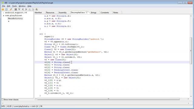Close the Decompiled Java tab
Screen dimensions: 194x109
click(86, 12)
